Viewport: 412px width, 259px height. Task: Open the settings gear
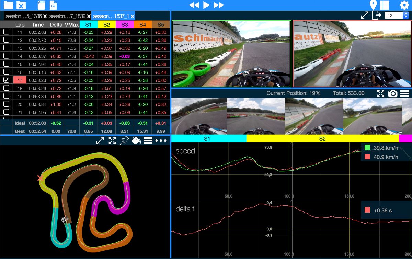[x=404, y=5]
